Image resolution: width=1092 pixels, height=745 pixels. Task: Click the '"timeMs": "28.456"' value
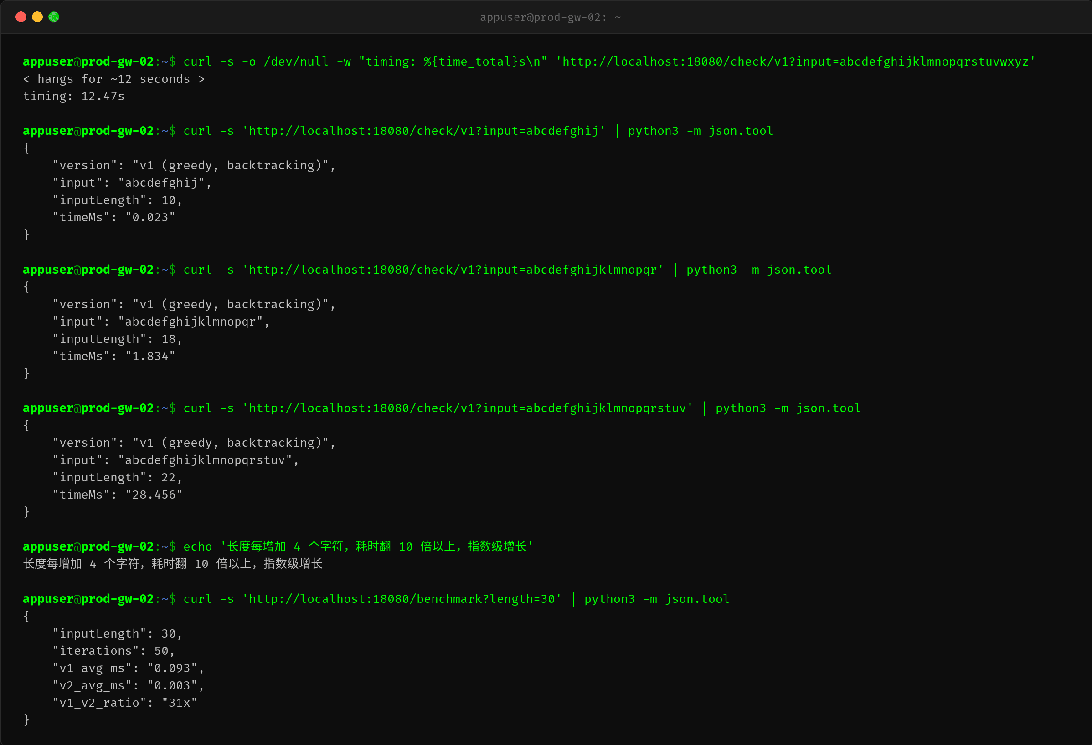pos(117,495)
